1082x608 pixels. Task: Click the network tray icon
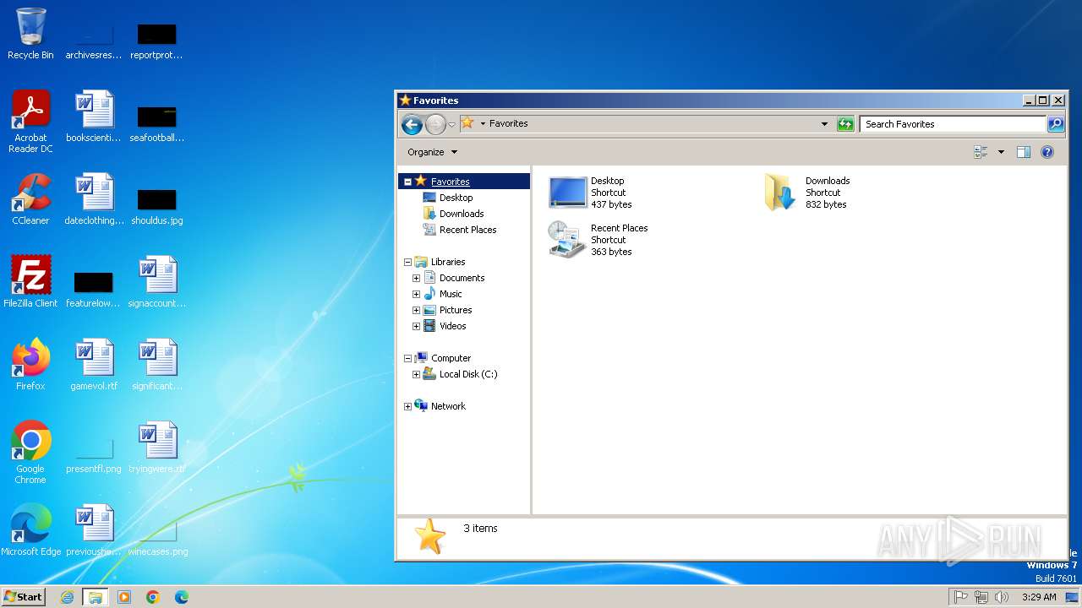[981, 597]
